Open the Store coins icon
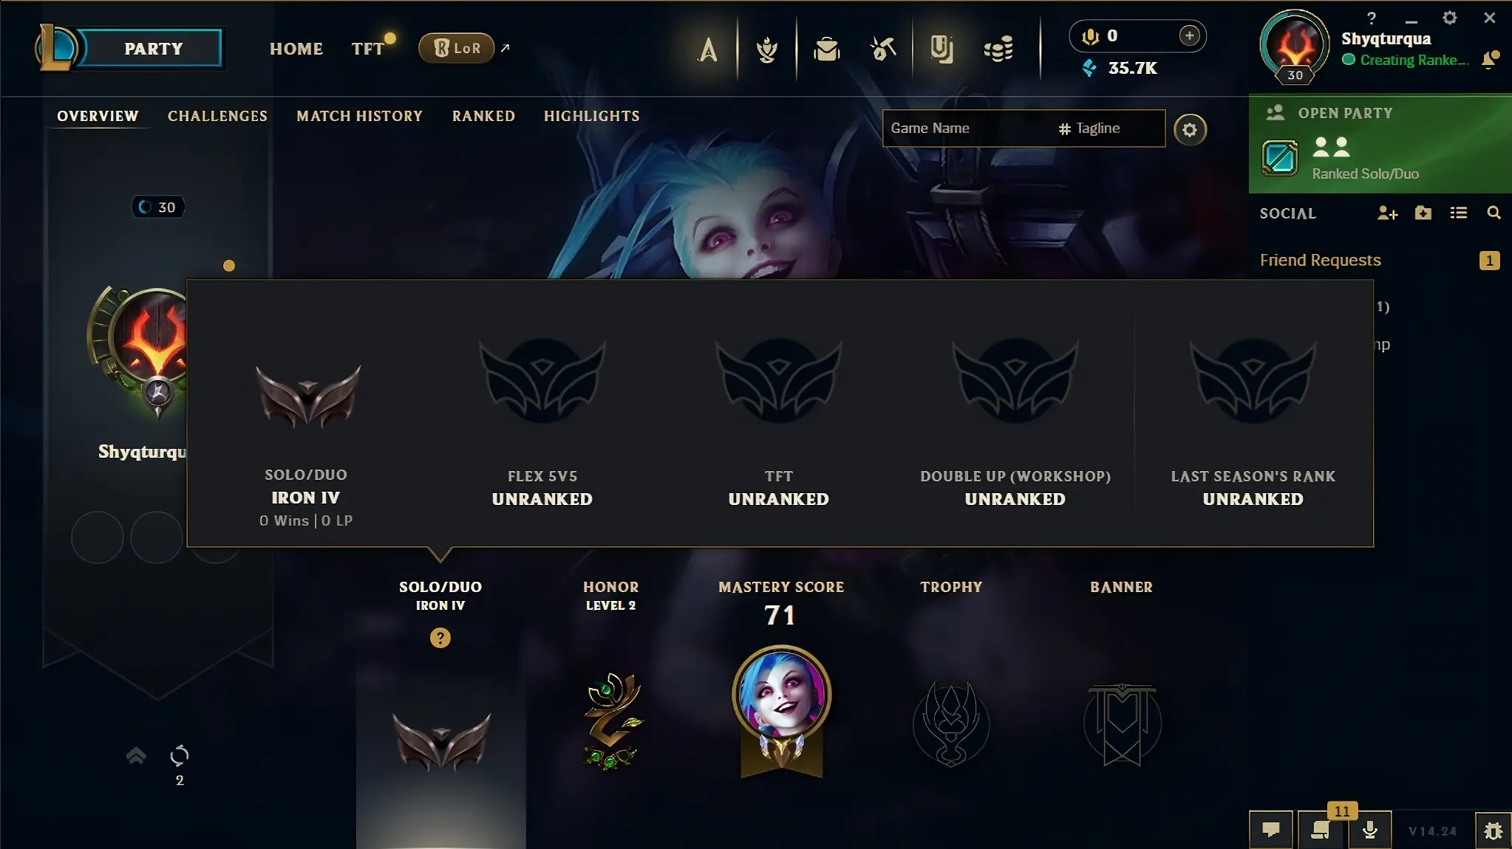The width and height of the screenshot is (1512, 849). 998,49
